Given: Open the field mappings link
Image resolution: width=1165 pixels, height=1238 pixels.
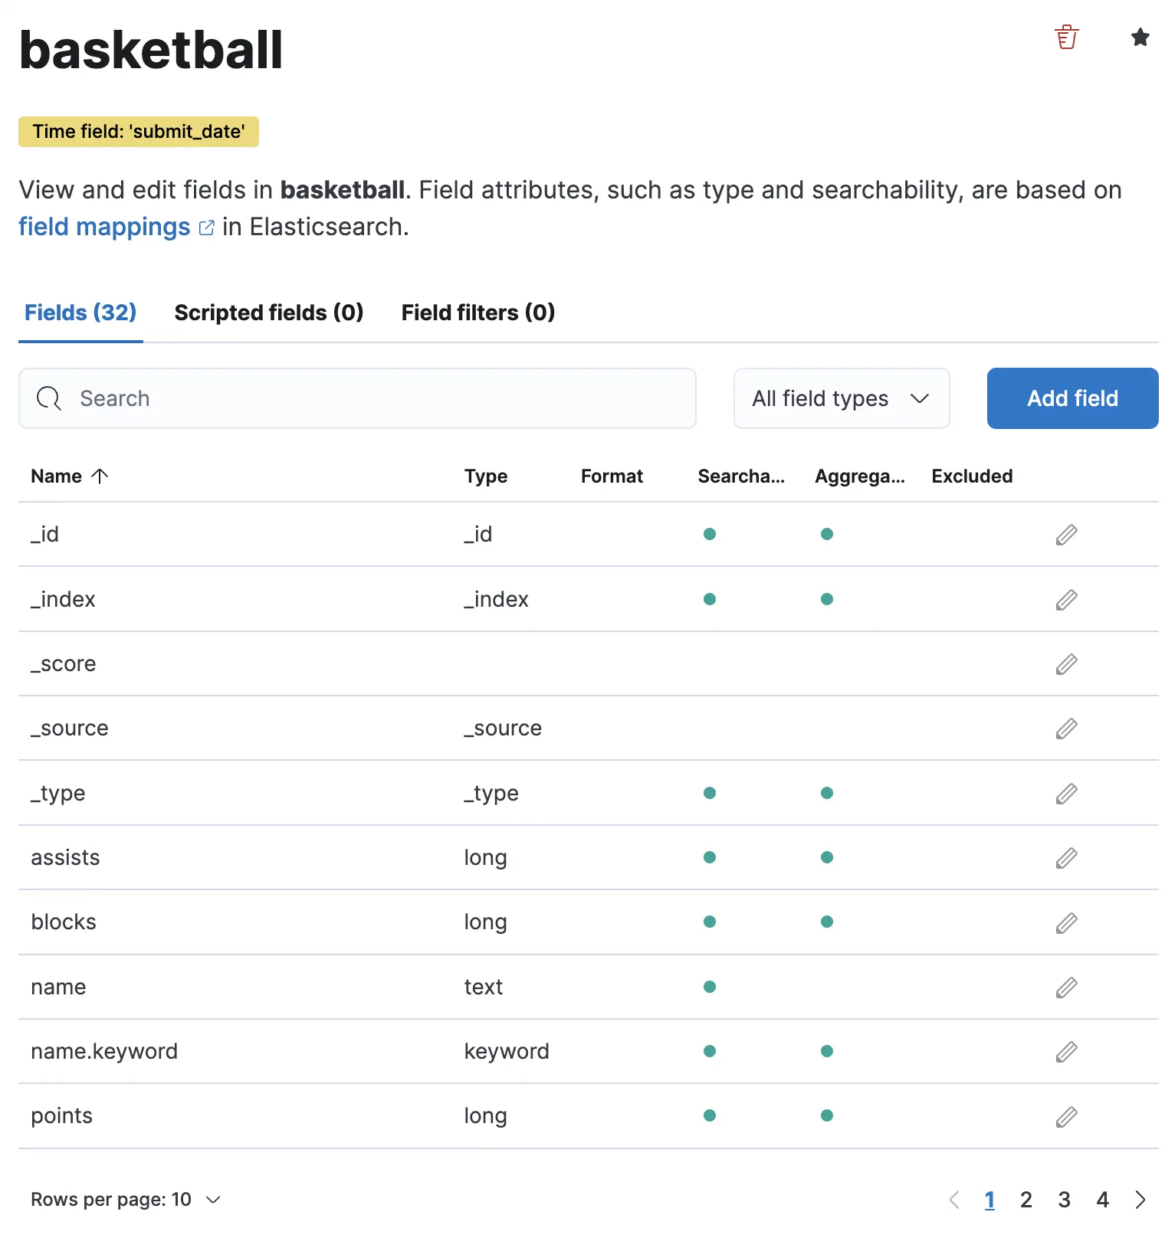Looking at the screenshot, I should (104, 228).
